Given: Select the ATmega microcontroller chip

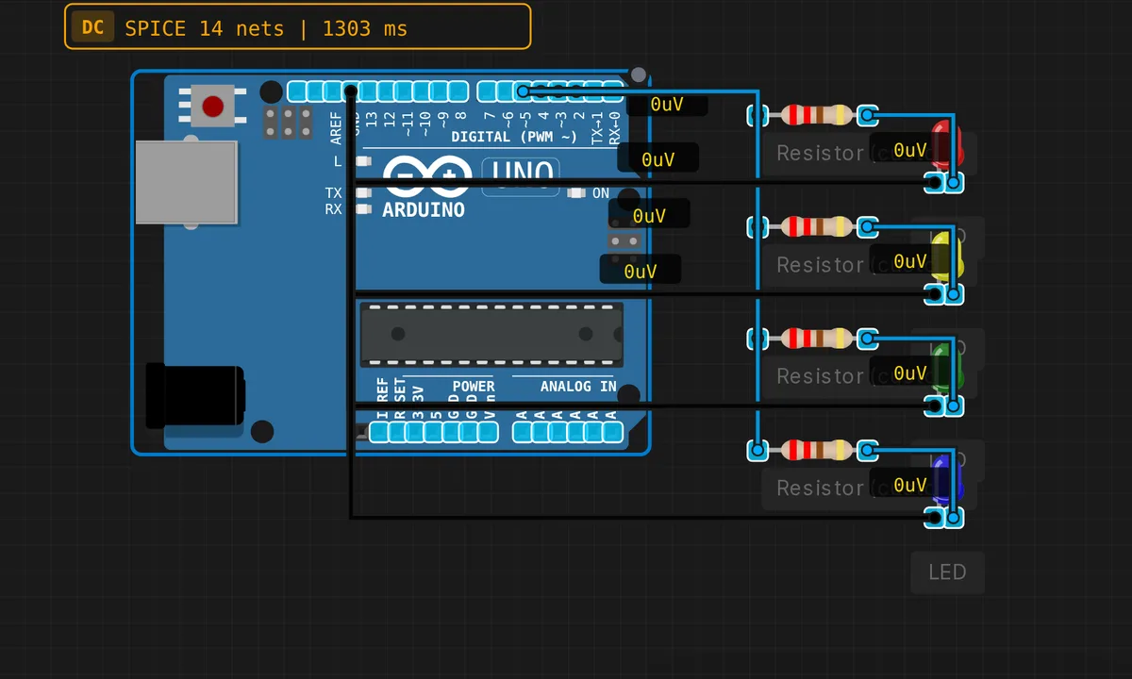Looking at the screenshot, I should 491,335.
